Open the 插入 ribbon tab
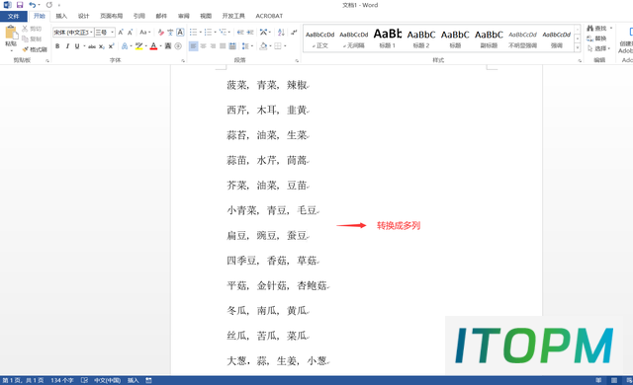This screenshot has width=633, height=385. 61,16
